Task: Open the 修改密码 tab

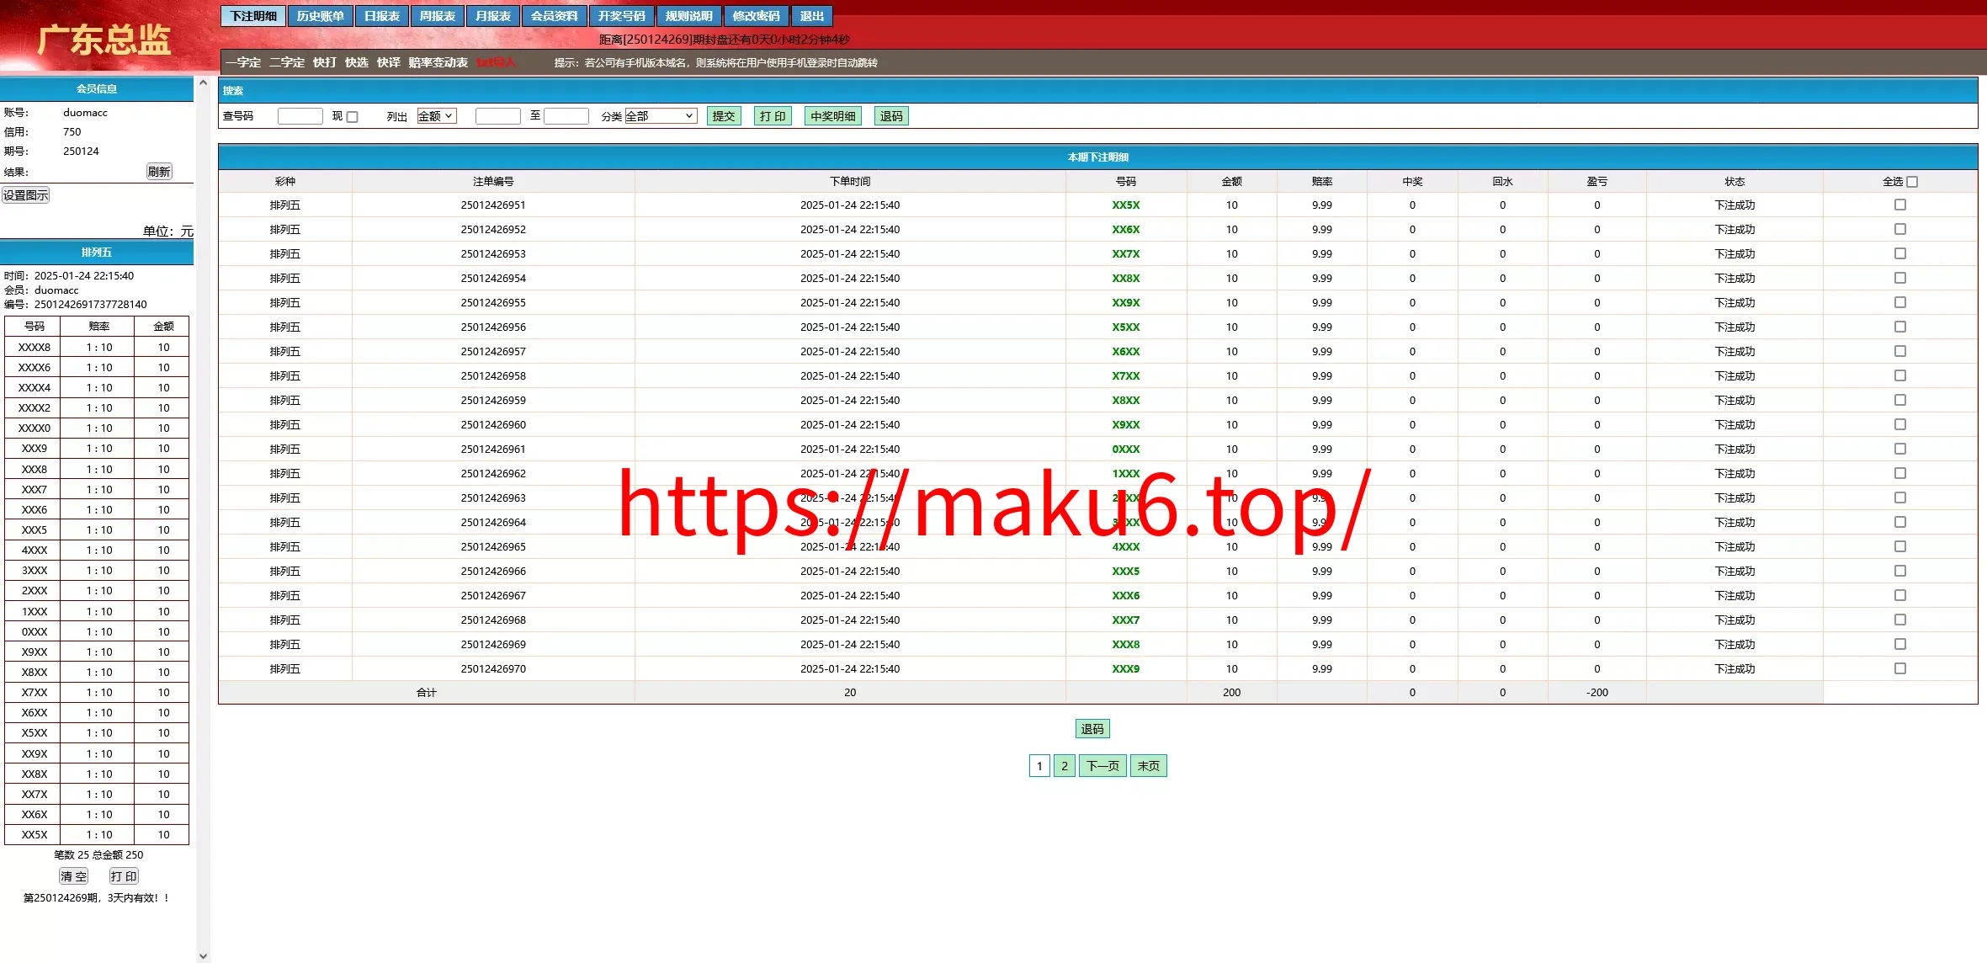Action: [x=756, y=16]
